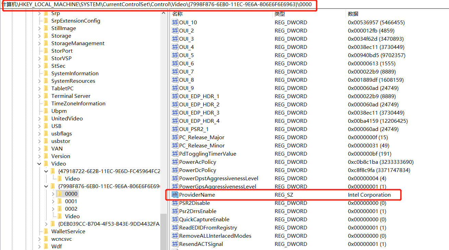
Task: Click the blue binary icon beside PowerAcPolicy
Action: (x=174, y=162)
